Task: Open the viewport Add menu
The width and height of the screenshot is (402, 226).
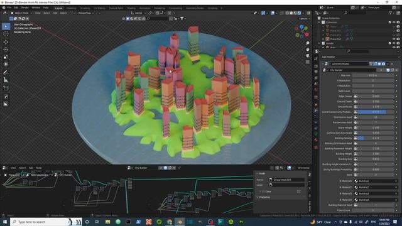Action: click(x=55, y=13)
